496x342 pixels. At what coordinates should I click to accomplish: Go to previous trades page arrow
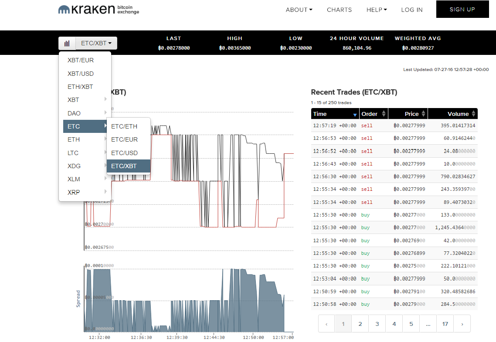pos(326,324)
